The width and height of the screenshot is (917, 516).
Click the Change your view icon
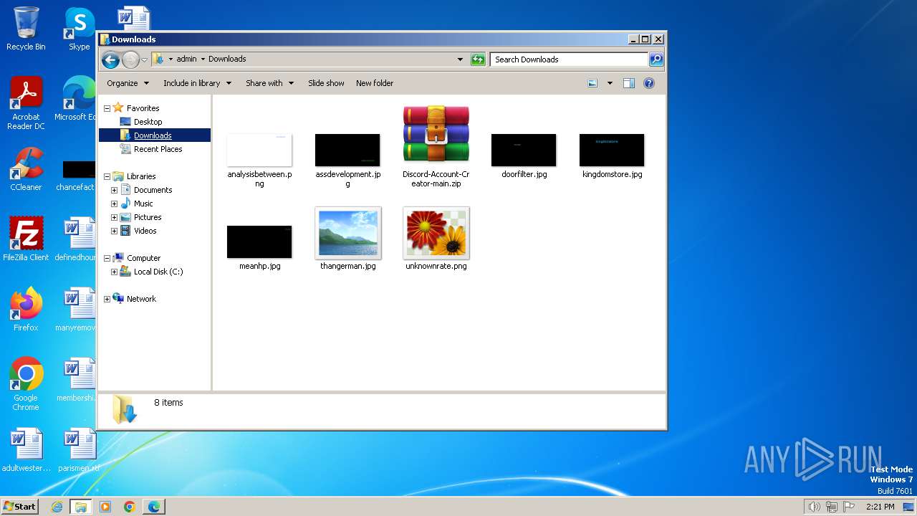[x=592, y=83]
